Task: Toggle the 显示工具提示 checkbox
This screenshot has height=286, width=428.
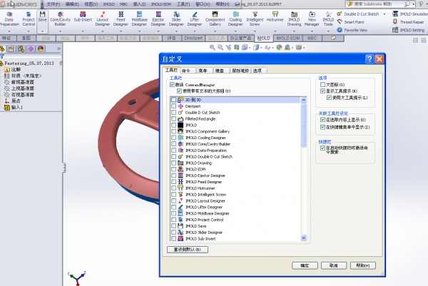Action: [x=322, y=91]
